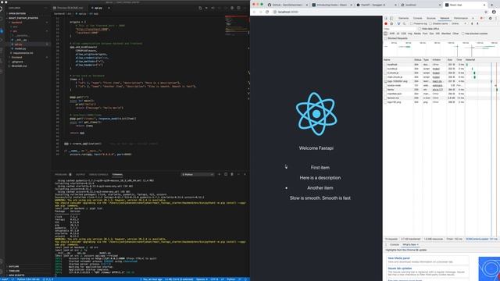This screenshot has width=500, height=281.
Task: Click the inspect element icon in DevTools
Action: coord(386,18)
